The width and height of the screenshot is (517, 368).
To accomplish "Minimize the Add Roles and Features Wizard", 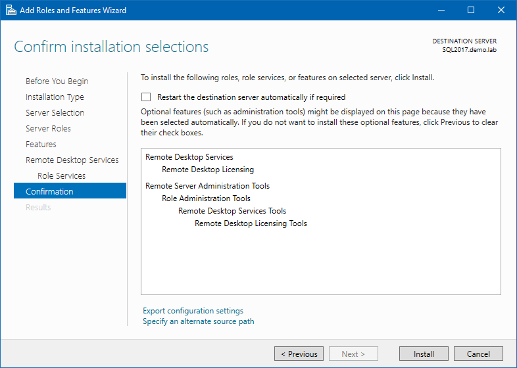I will [x=440, y=10].
